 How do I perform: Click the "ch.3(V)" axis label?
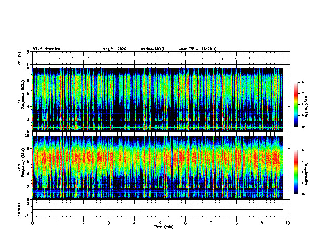[19, 210]
